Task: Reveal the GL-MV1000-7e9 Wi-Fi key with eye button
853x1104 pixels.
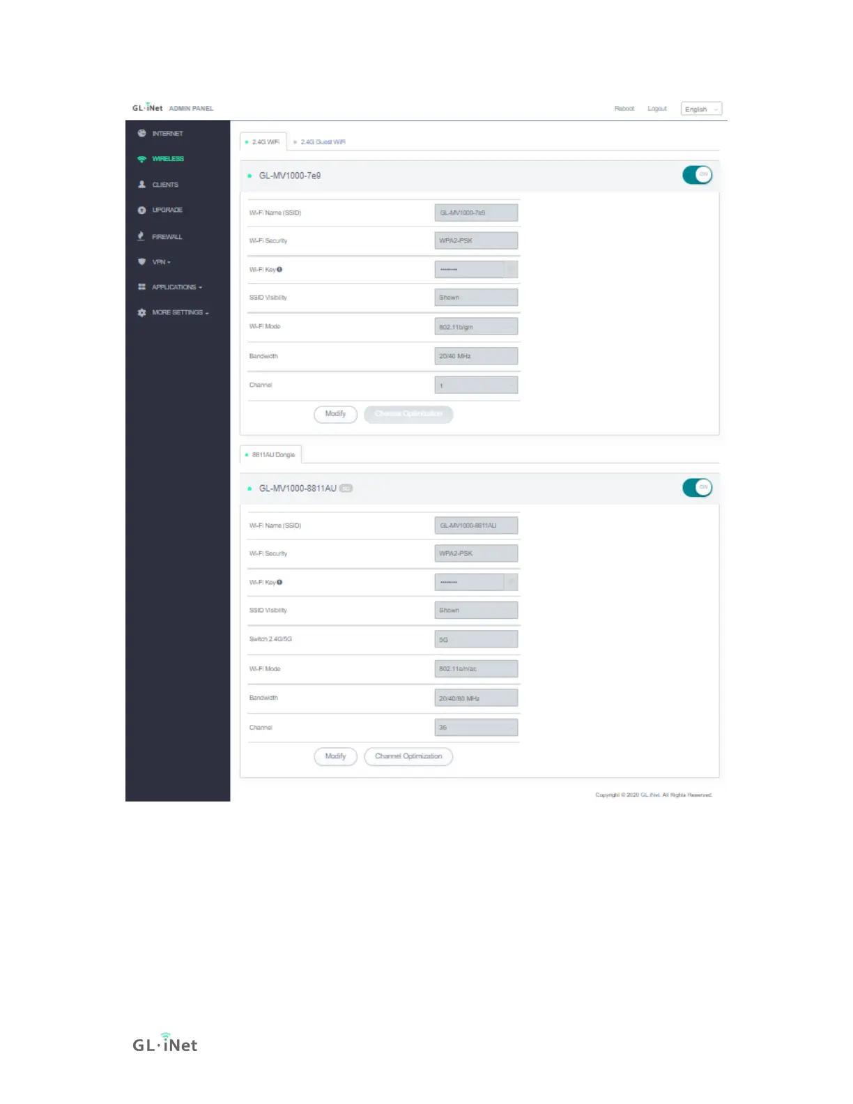Action: tap(511, 269)
